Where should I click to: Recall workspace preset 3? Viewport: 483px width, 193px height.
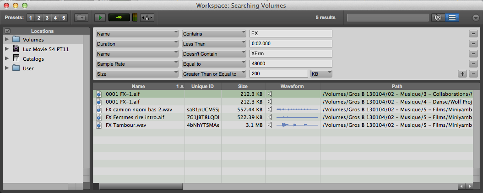pyautogui.click(x=47, y=18)
